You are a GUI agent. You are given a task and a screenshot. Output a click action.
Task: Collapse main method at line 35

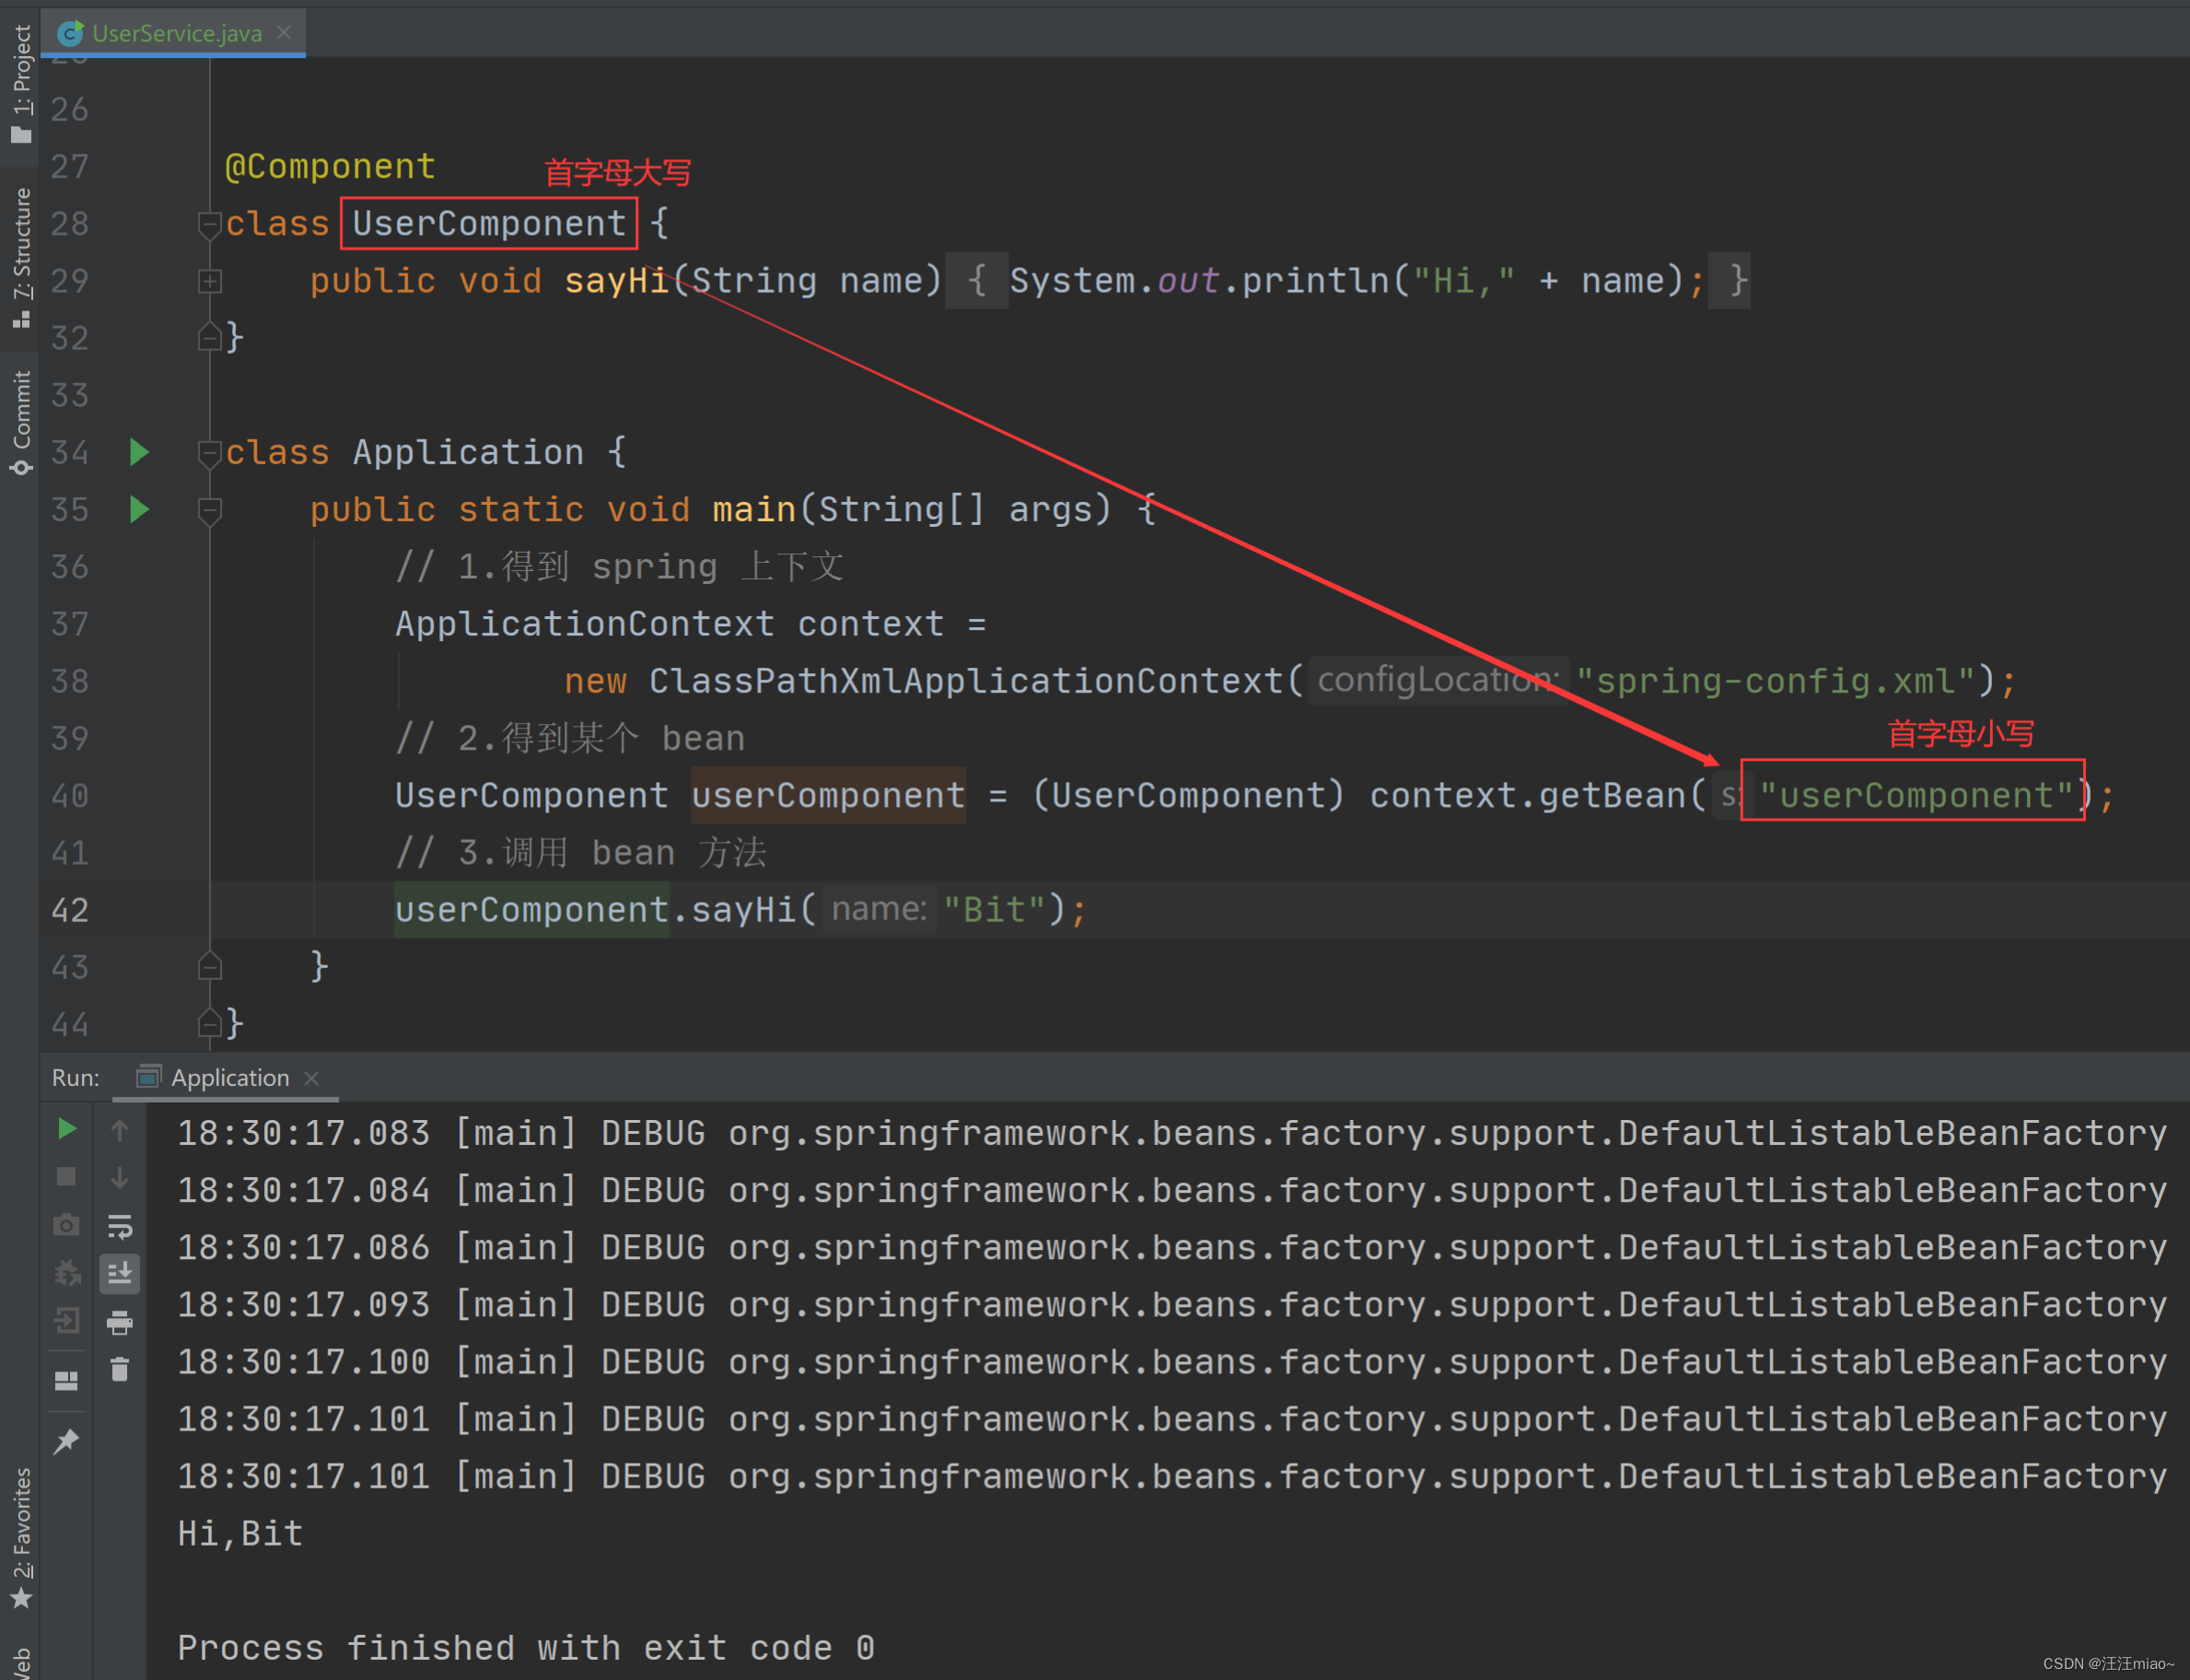(209, 511)
